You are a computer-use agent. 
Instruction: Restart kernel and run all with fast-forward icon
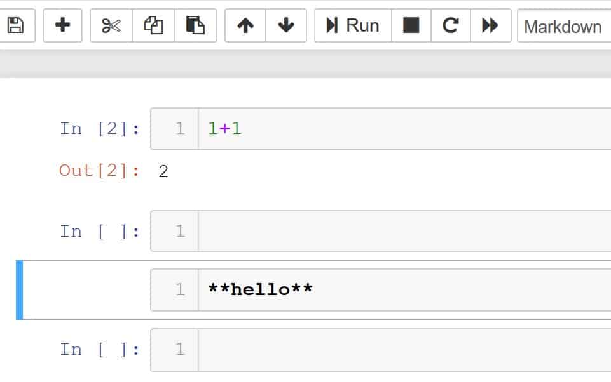(x=491, y=25)
